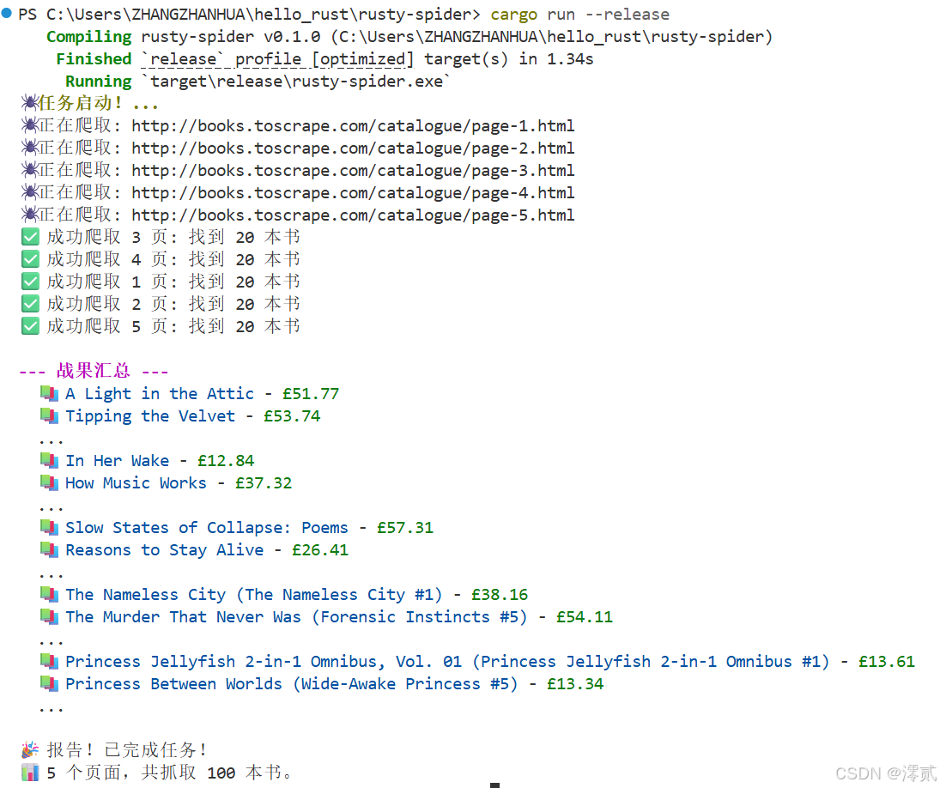Click the page-4.html catalogue URL
The height and width of the screenshot is (788, 940).
pos(353,192)
